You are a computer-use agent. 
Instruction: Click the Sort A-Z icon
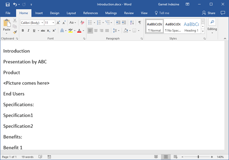(x=132, y=23)
